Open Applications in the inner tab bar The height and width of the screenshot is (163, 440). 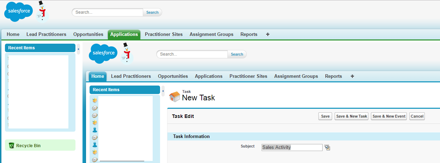click(x=209, y=76)
